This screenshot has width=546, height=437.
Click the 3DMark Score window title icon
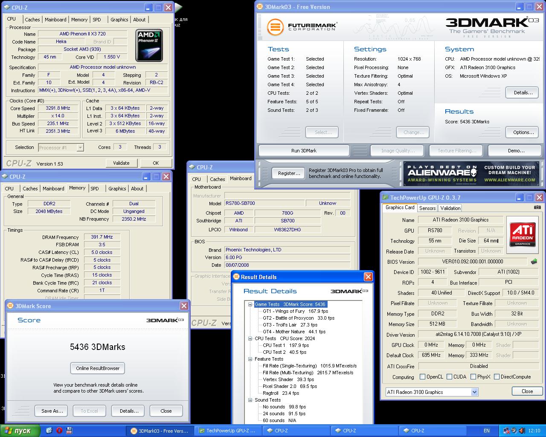tap(11, 306)
